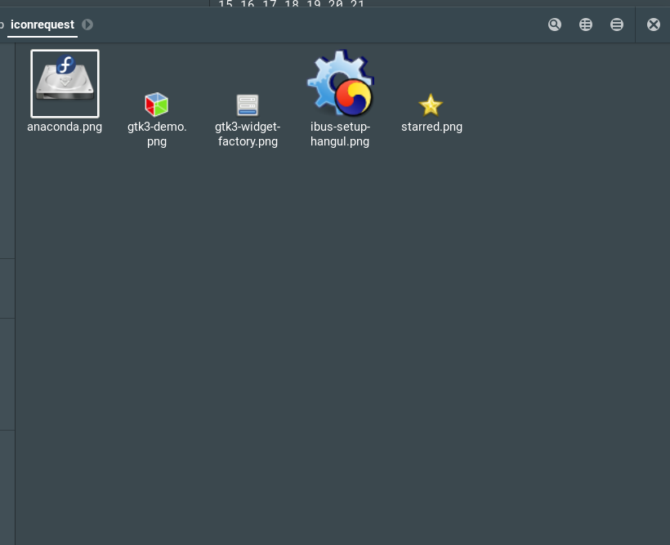Click the anaconda.png file name
Image resolution: width=670 pixels, height=545 pixels.
pyautogui.click(x=65, y=127)
